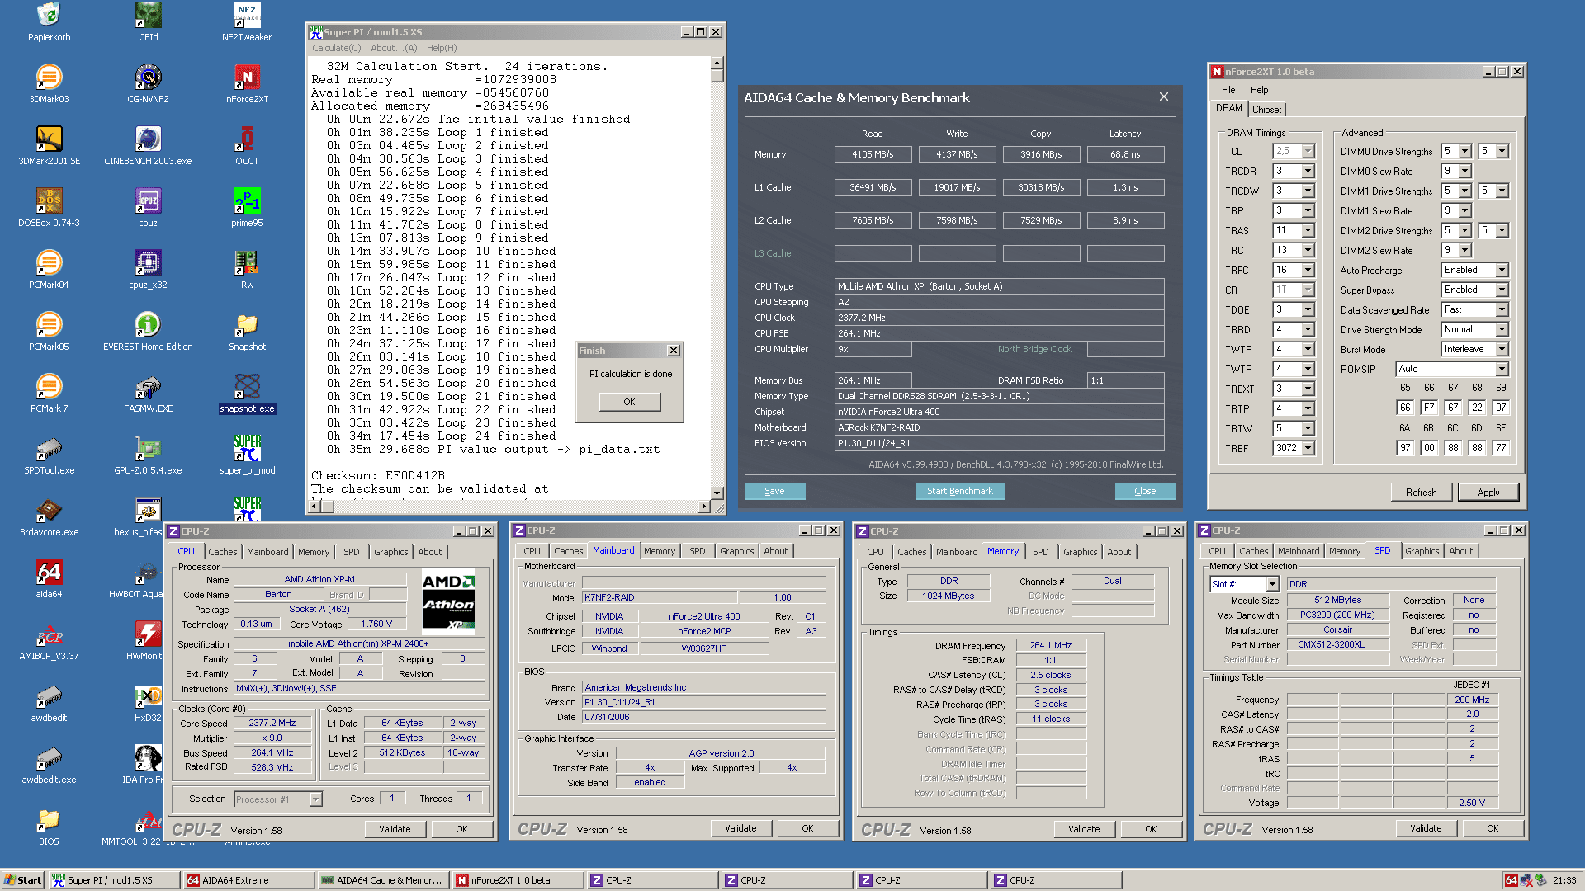Image resolution: width=1585 pixels, height=891 pixels.
Task: Open the cpuz desktop icon
Action: pos(149,208)
